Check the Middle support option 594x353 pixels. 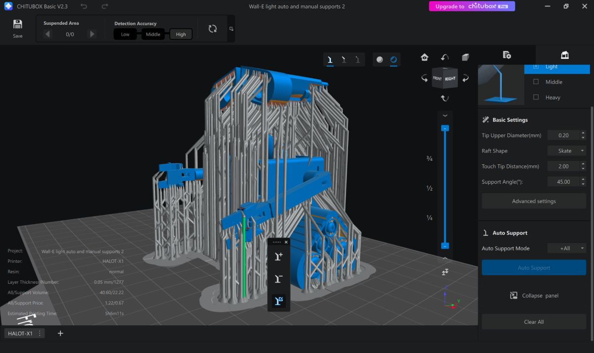click(536, 82)
